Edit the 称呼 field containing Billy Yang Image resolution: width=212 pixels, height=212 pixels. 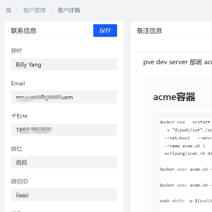pyautogui.click(x=64, y=65)
